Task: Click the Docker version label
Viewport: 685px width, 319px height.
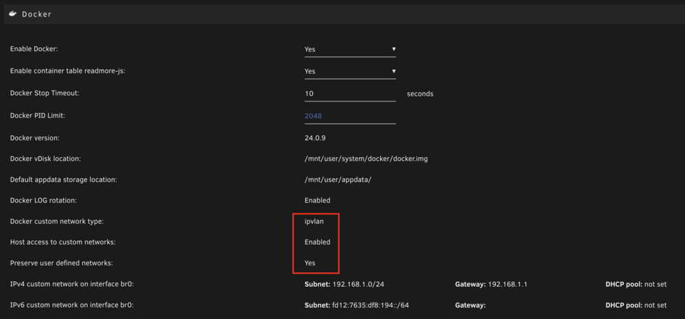Action: [x=34, y=138]
